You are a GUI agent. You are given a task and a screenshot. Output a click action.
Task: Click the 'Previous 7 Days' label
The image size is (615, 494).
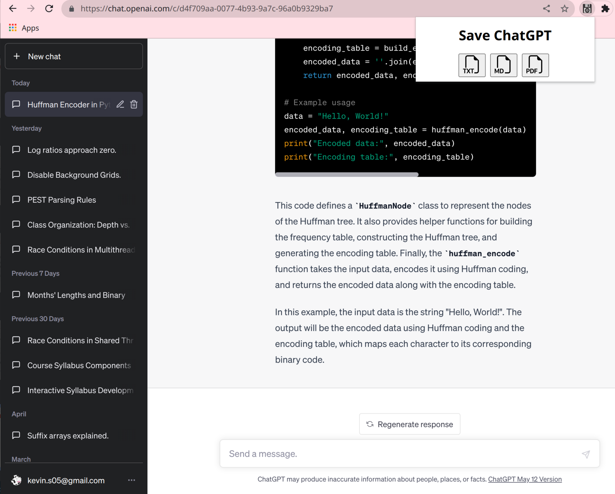tap(35, 273)
